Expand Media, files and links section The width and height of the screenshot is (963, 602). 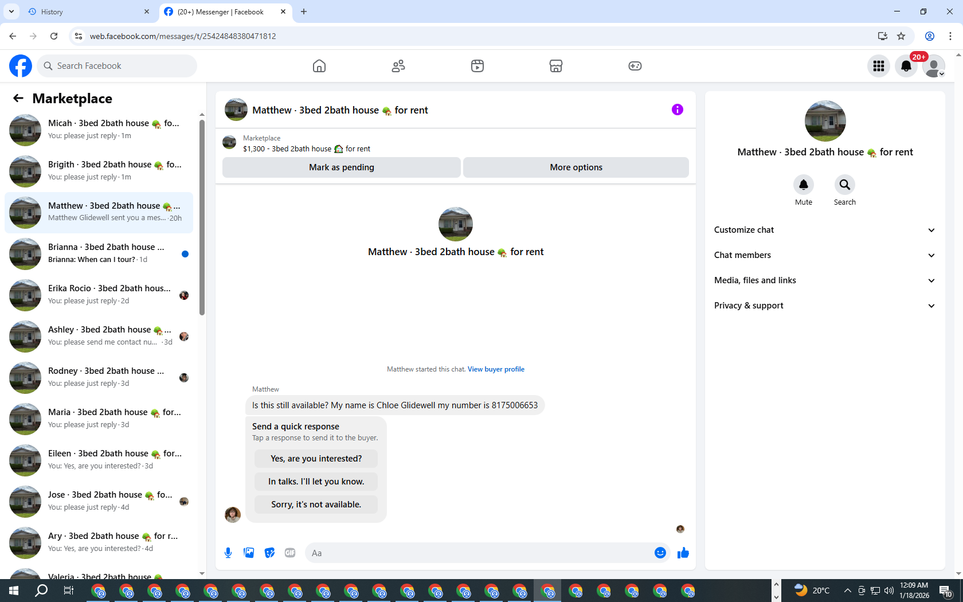click(x=825, y=280)
